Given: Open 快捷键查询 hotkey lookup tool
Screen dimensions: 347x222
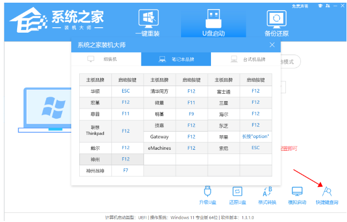Looking at the screenshot, I should [x=326, y=195].
